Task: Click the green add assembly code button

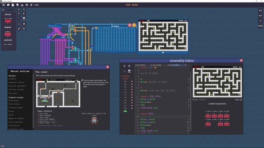Action: [125, 111]
